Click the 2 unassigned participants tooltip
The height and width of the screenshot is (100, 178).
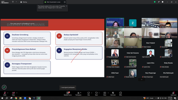68,87
